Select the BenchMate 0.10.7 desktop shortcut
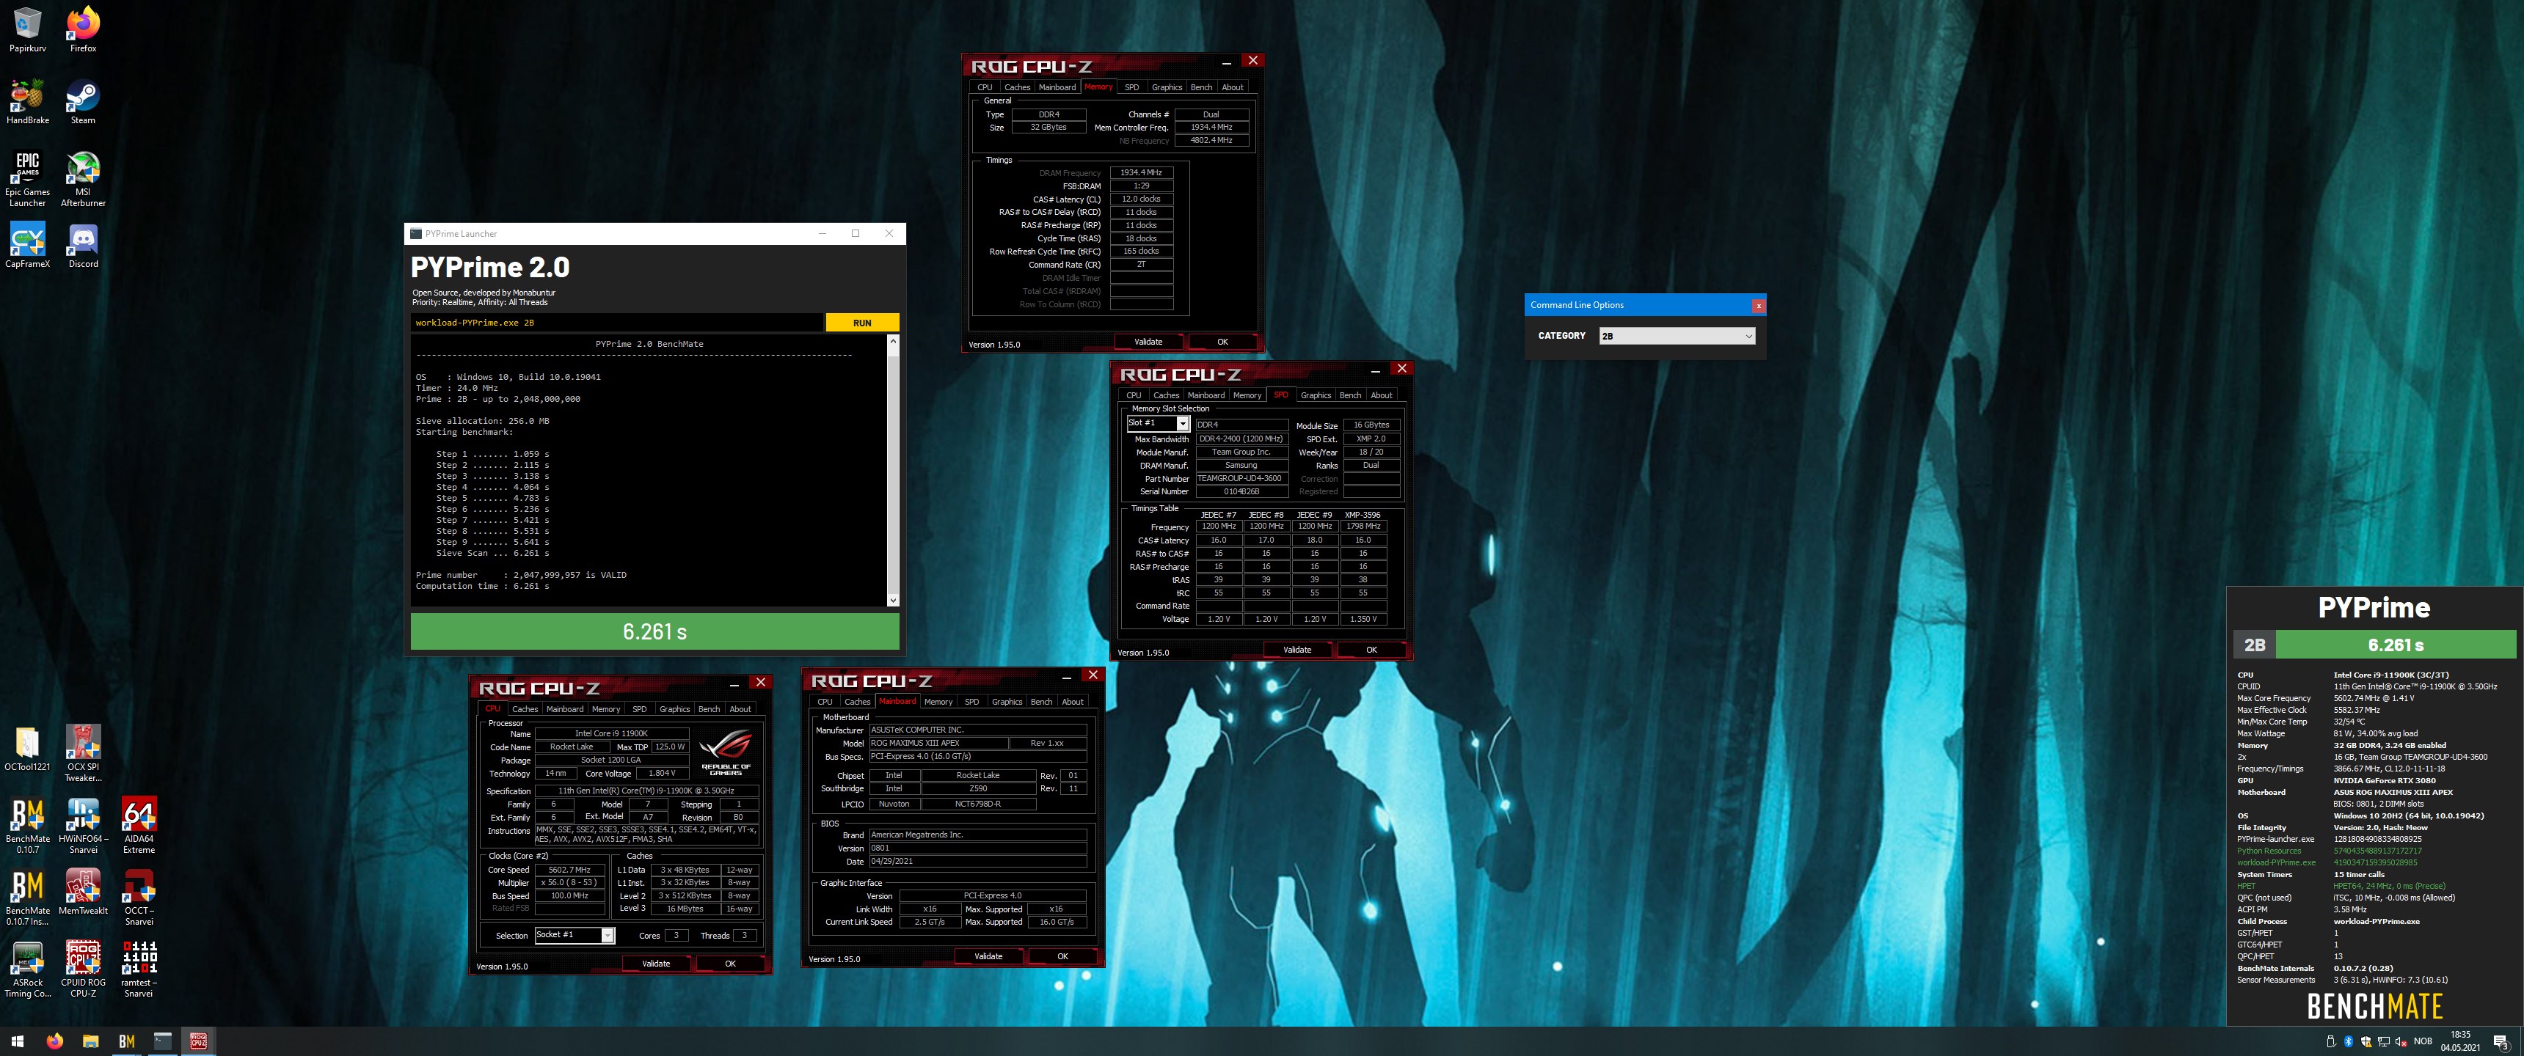 coord(27,825)
